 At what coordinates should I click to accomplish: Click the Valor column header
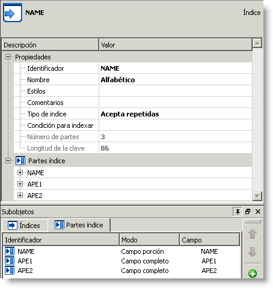coord(176,45)
